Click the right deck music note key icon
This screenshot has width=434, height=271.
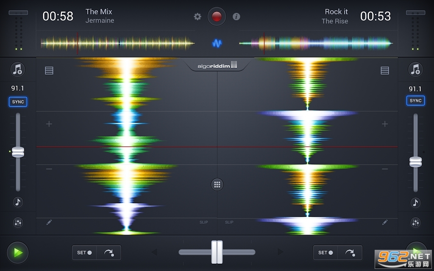415,202
